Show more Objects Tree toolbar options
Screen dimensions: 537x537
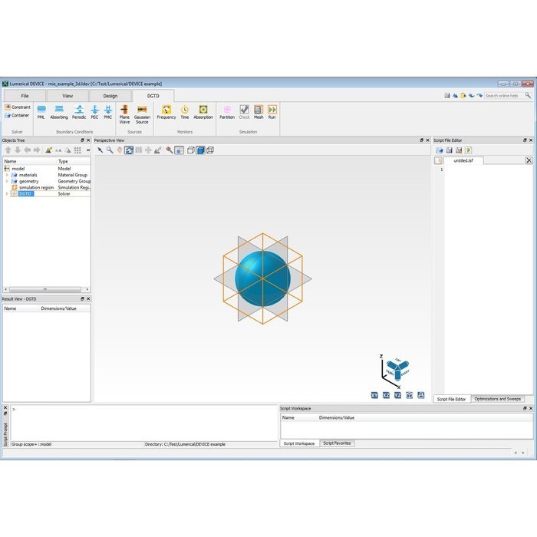(x=88, y=150)
